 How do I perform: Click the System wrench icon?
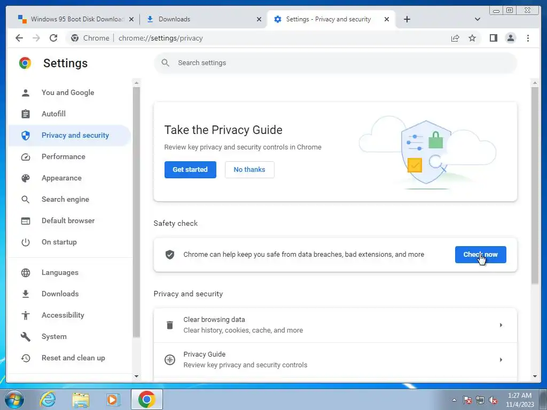[x=26, y=337]
